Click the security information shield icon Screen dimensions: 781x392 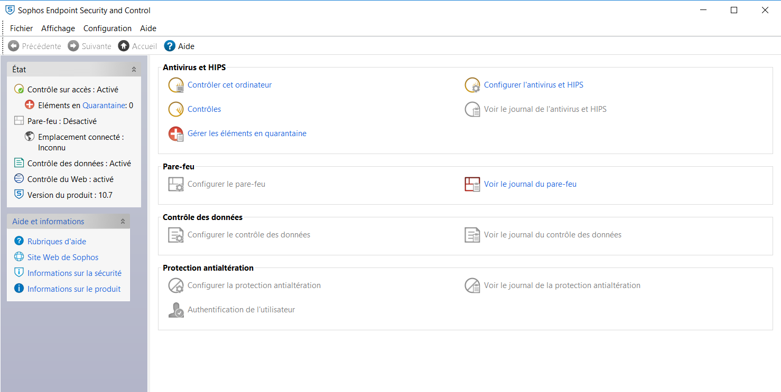coord(19,273)
